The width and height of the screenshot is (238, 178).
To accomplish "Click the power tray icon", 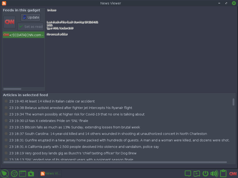I will (205, 174).
